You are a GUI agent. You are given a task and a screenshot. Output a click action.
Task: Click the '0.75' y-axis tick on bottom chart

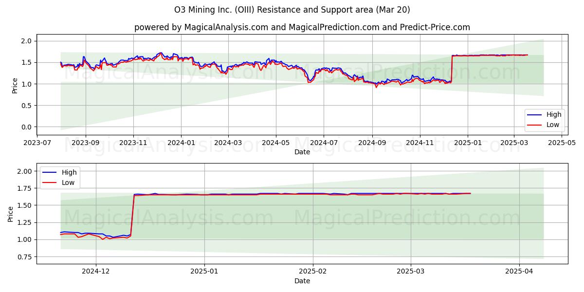25,257
